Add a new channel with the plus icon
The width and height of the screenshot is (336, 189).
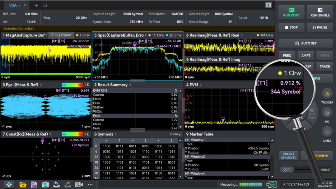pyautogui.click(x=36, y=5)
